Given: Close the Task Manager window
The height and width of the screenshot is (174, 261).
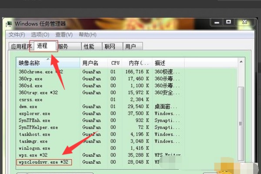Looking at the screenshot, I should (x=244, y=22).
